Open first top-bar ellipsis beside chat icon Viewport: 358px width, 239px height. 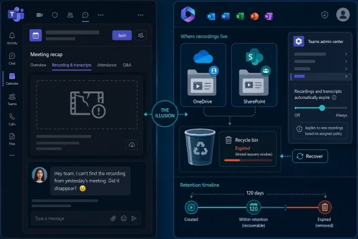point(101,15)
